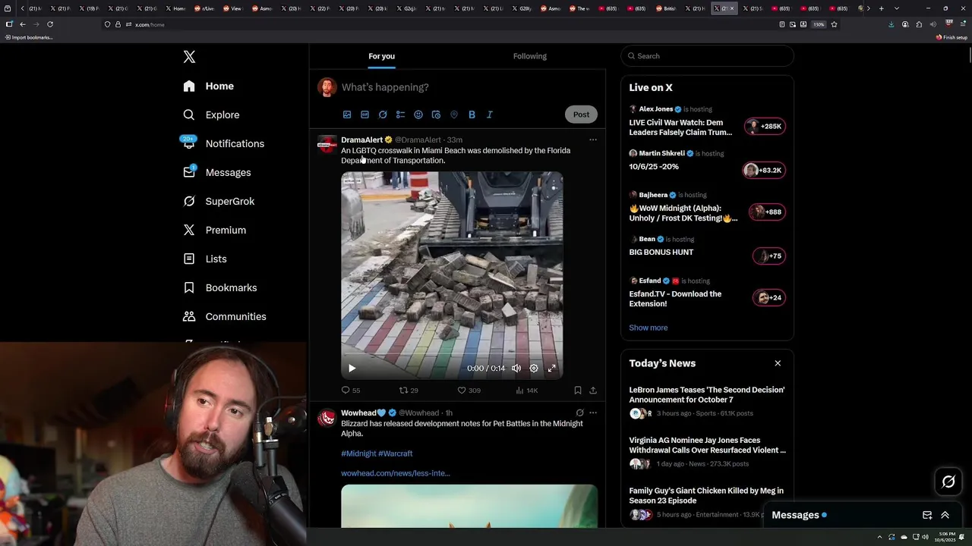Image resolution: width=972 pixels, height=546 pixels.
Task: Open the crosswalk video in fullscreen
Action: click(552, 369)
